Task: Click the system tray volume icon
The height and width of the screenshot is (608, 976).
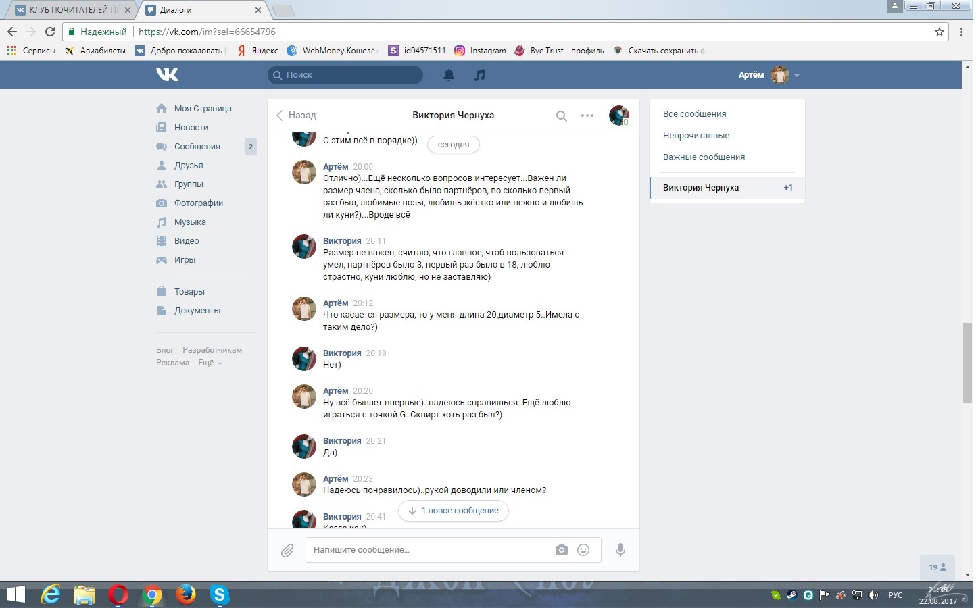Action: [x=873, y=595]
